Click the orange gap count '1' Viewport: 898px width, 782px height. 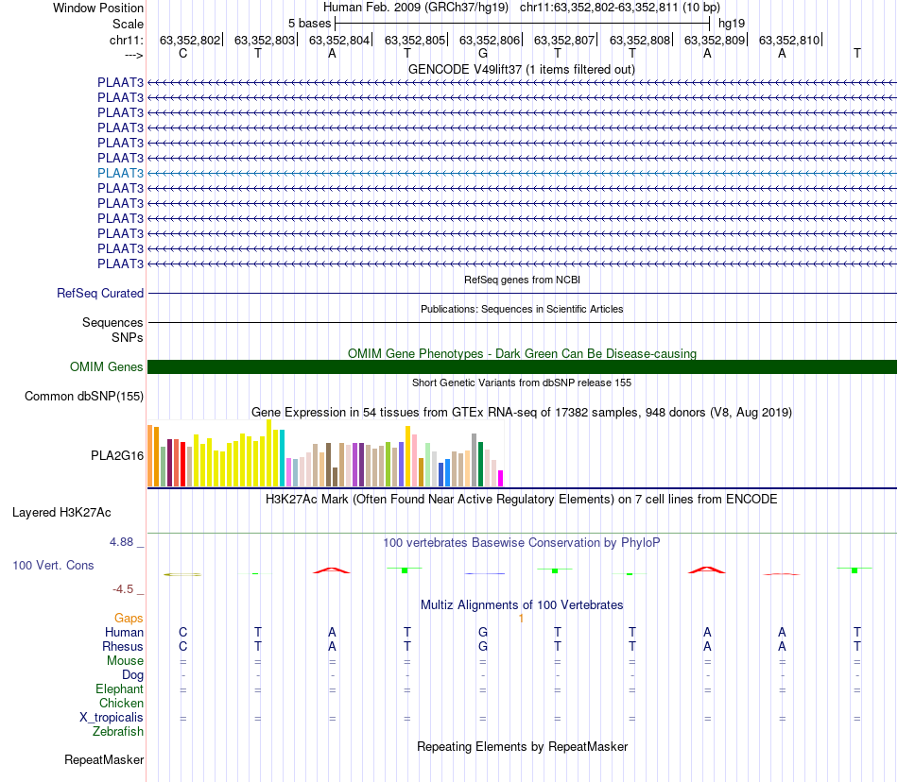tap(521, 618)
